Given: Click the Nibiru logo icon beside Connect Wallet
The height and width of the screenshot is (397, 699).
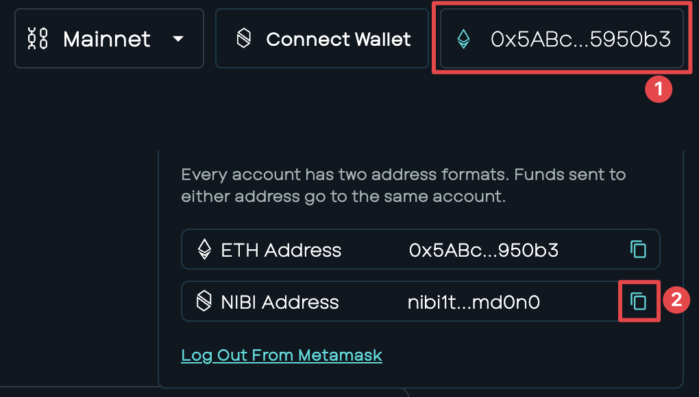Looking at the screenshot, I should click(244, 38).
